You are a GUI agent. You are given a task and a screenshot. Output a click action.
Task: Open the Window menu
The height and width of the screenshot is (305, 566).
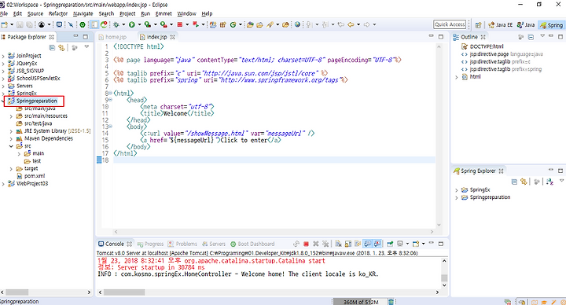coord(186,13)
